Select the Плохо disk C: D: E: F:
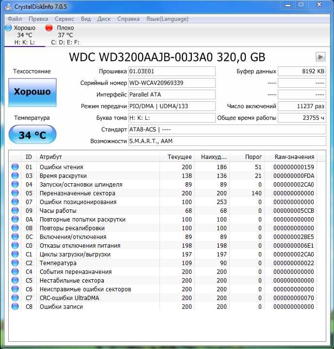 (65, 35)
